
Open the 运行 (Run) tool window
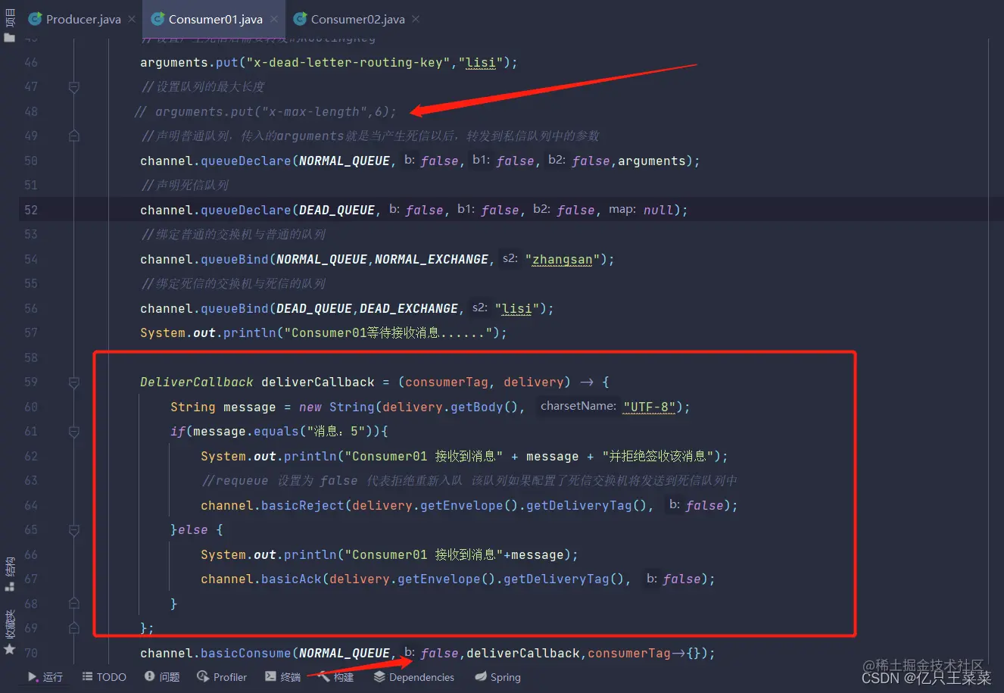(x=45, y=677)
